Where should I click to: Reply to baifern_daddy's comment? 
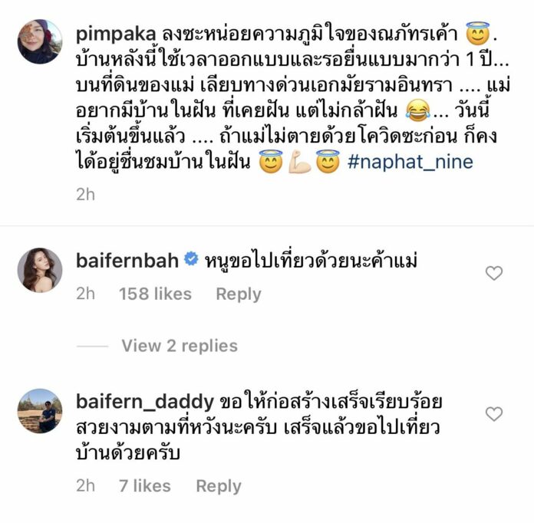tap(219, 486)
